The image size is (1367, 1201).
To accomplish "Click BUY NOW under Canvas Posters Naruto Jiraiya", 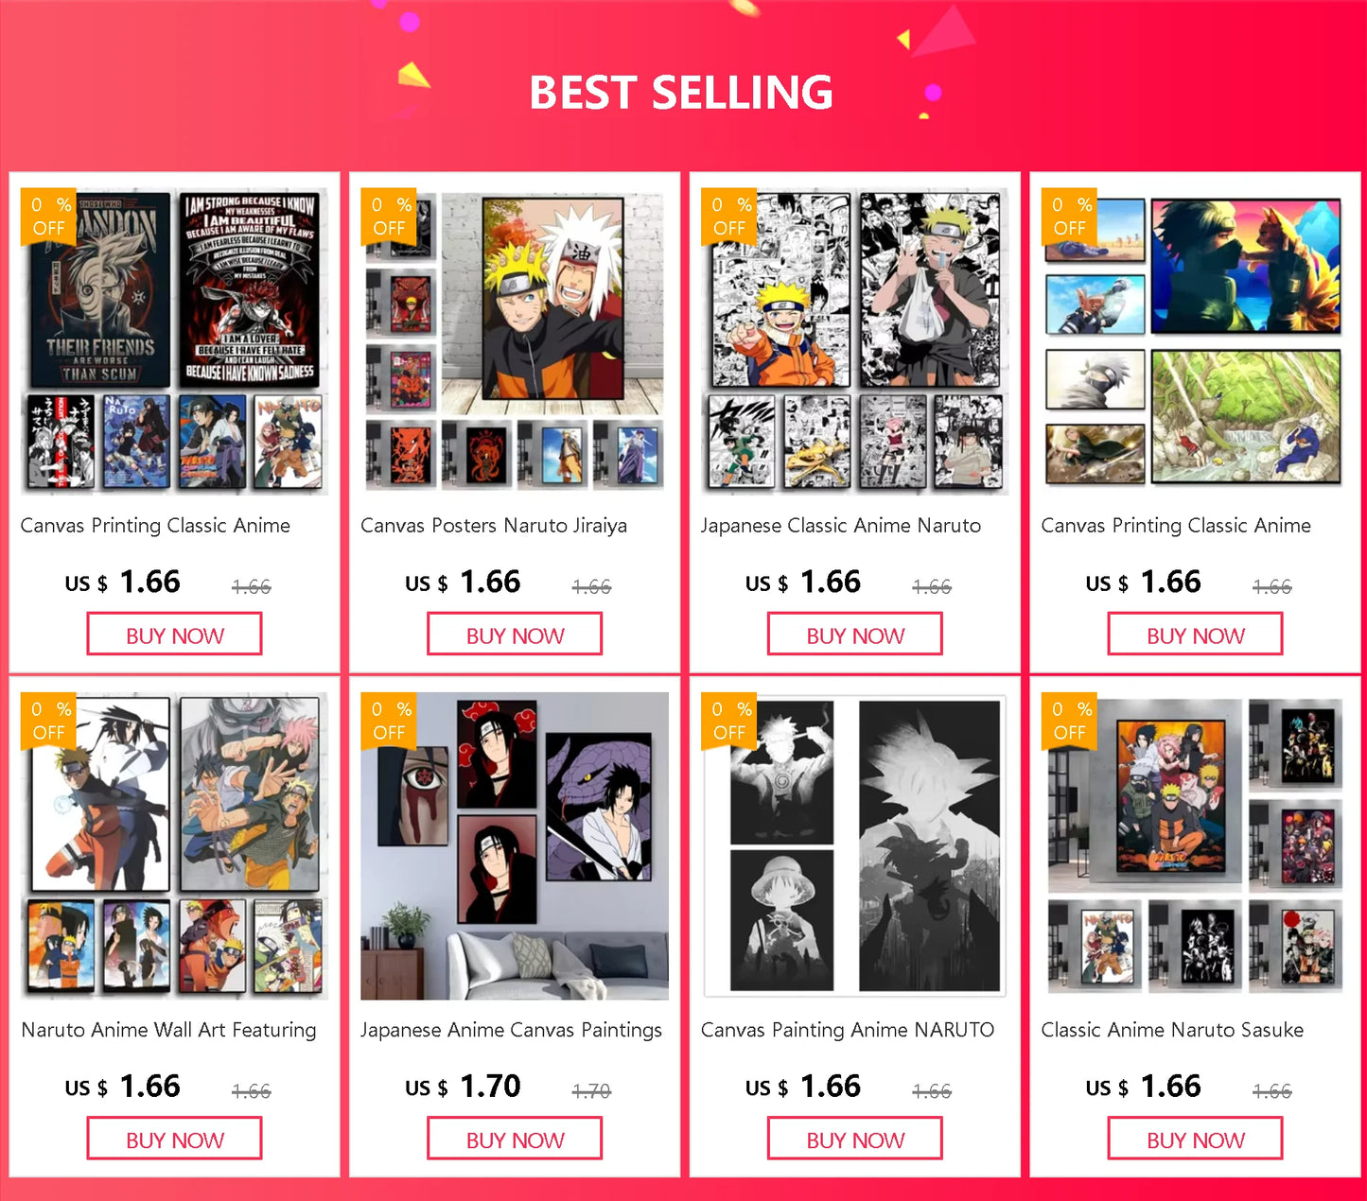I will click(515, 635).
